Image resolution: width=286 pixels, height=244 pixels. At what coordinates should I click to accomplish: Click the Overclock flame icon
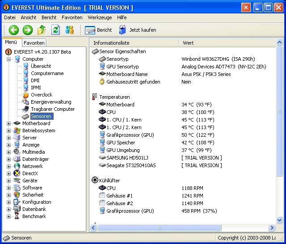(x=26, y=95)
